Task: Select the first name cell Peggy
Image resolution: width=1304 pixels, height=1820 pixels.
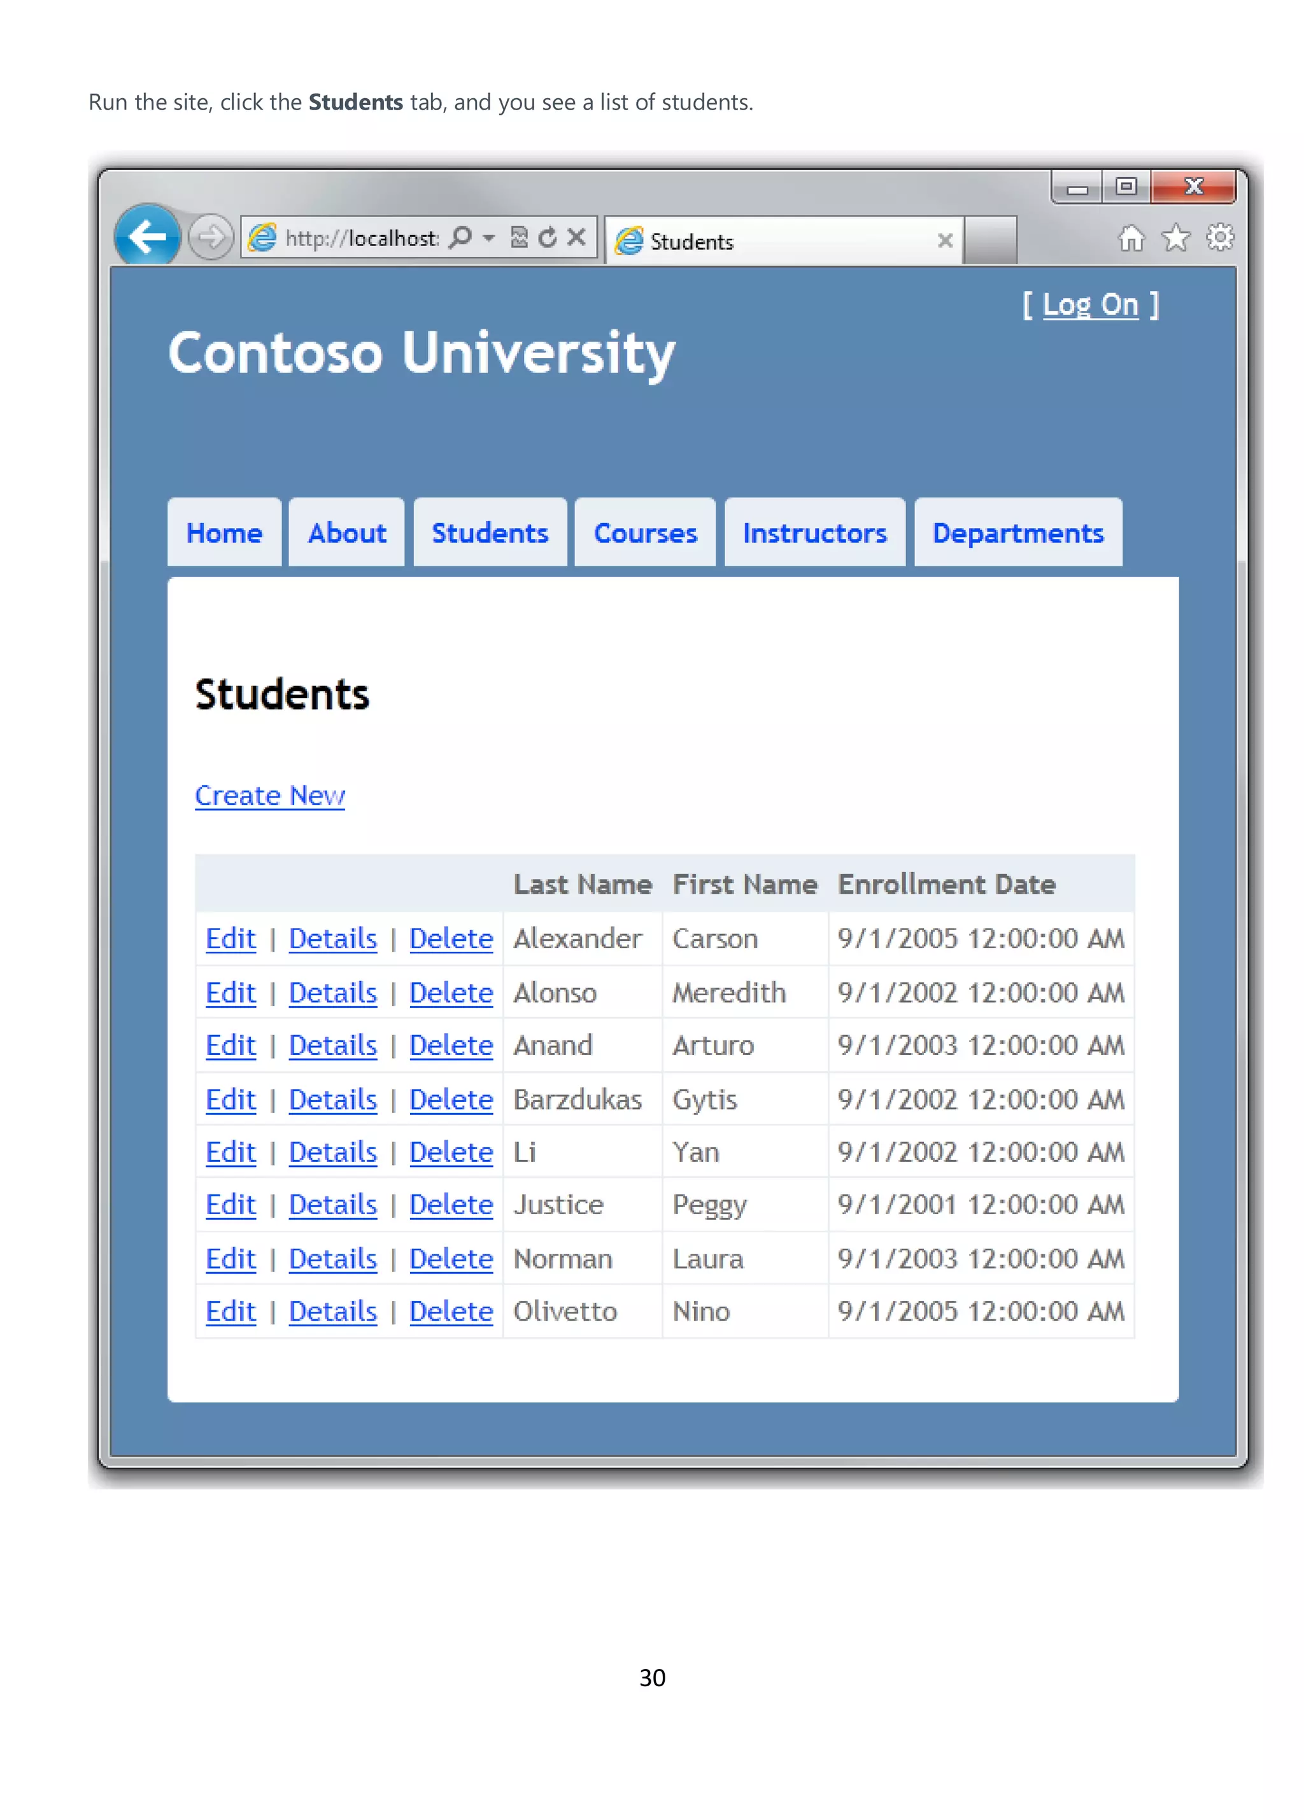Action: (710, 1205)
